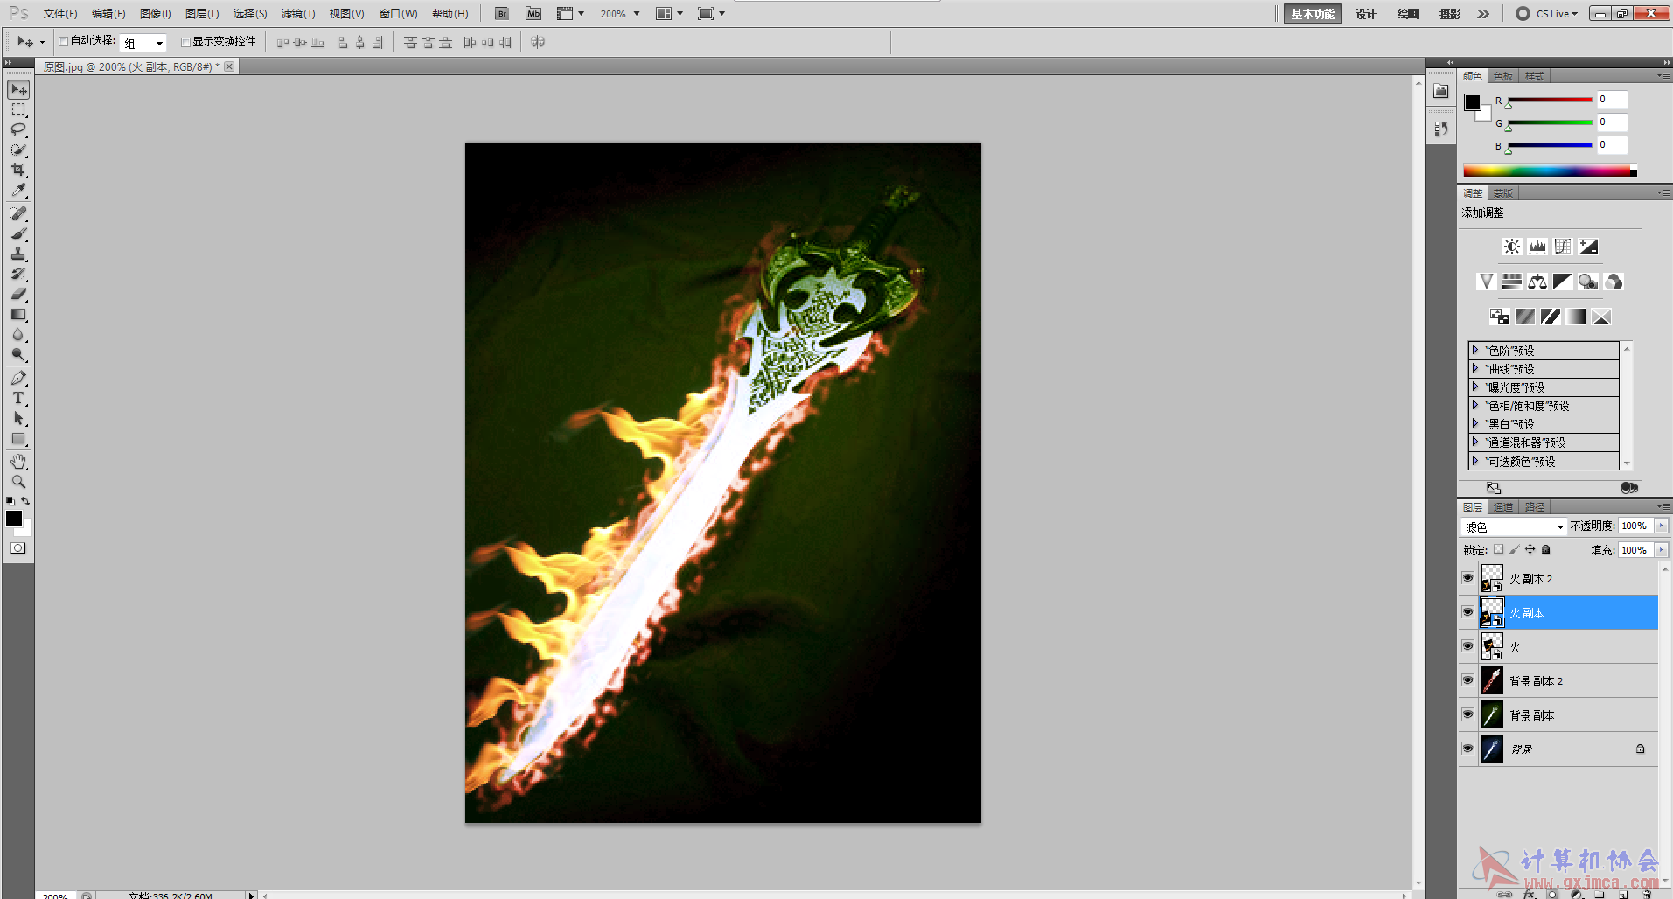Add a Color Balance adjustment
This screenshot has width=1673, height=899.
[x=1537, y=282]
